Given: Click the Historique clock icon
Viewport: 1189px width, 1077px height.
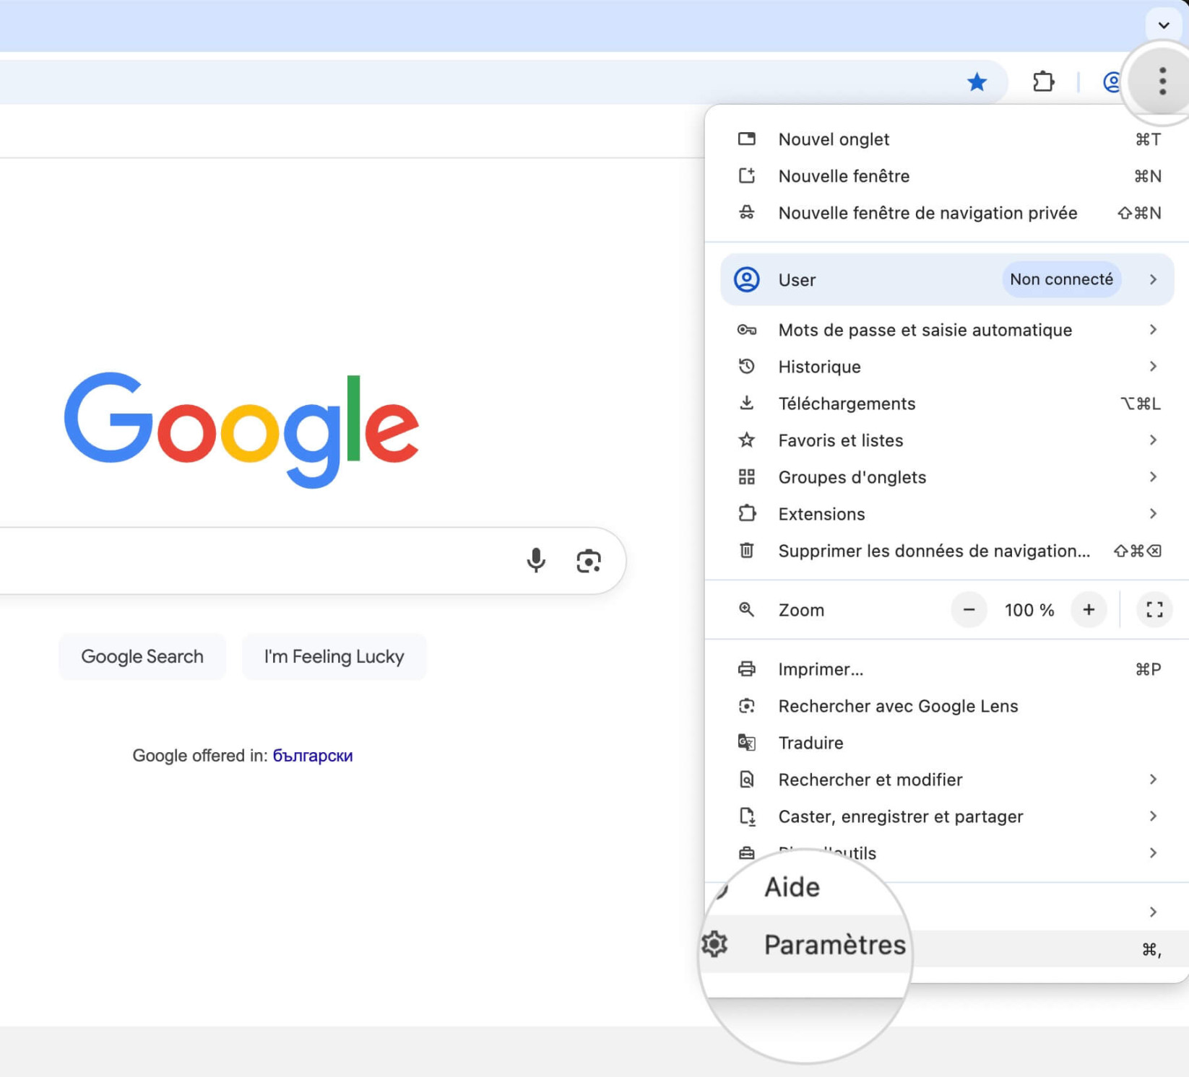Looking at the screenshot, I should pyautogui.click(x=747, y=367).
